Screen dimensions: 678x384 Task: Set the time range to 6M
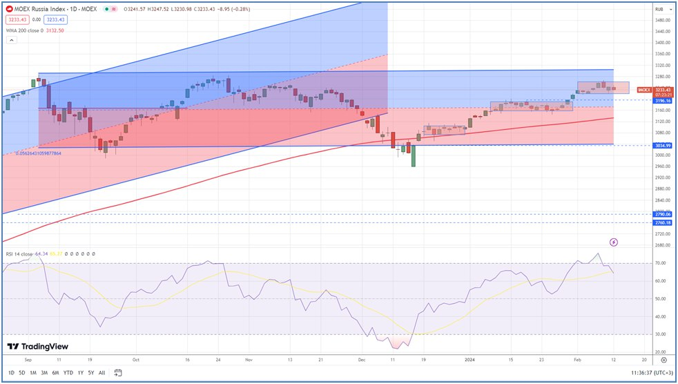point(55,373)
